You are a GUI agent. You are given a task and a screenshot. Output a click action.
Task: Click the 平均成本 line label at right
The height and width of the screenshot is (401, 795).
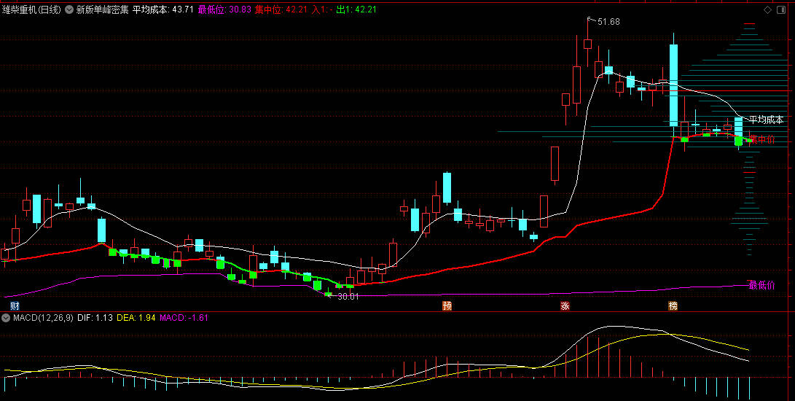point(767,120)
